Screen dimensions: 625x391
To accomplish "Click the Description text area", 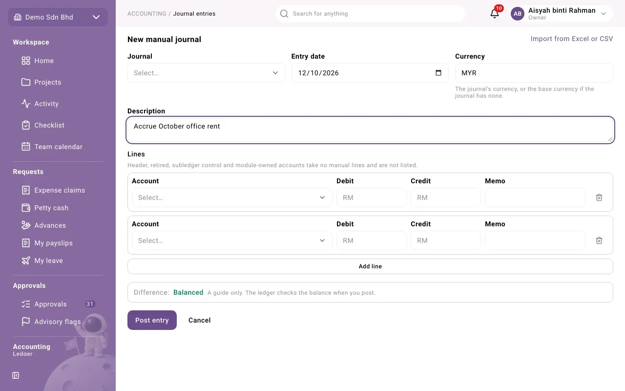I will tap(370, 130).
